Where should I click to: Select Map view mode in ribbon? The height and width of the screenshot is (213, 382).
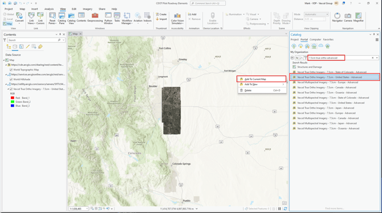pos(7,24)
